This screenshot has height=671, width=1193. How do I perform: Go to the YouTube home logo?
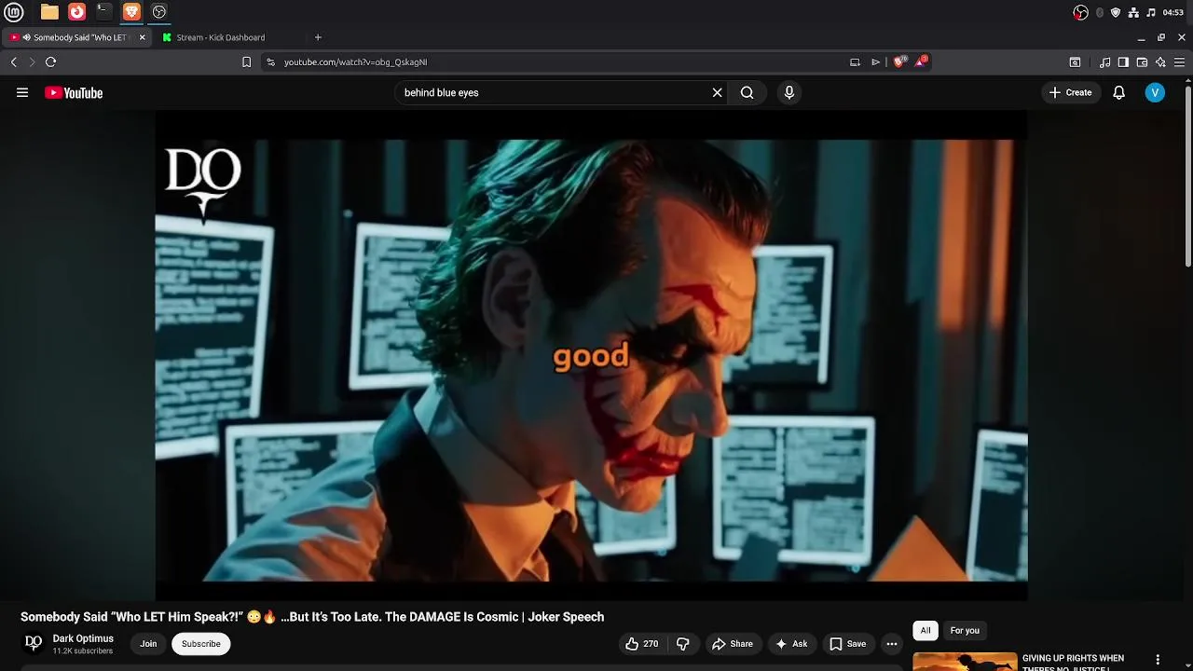74,92
